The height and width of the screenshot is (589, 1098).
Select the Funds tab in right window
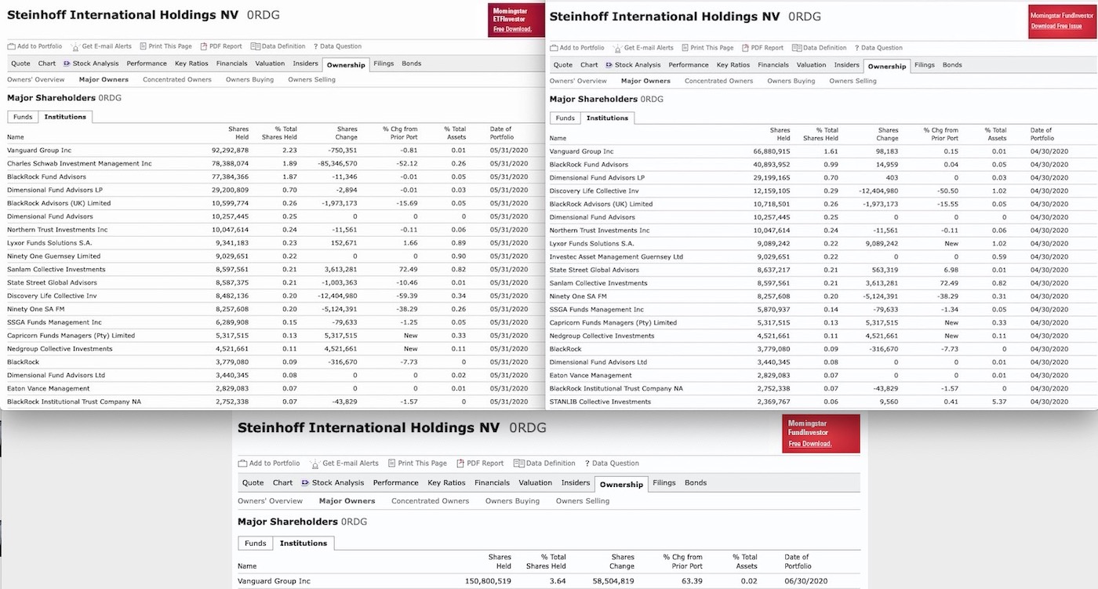(565, 118)
